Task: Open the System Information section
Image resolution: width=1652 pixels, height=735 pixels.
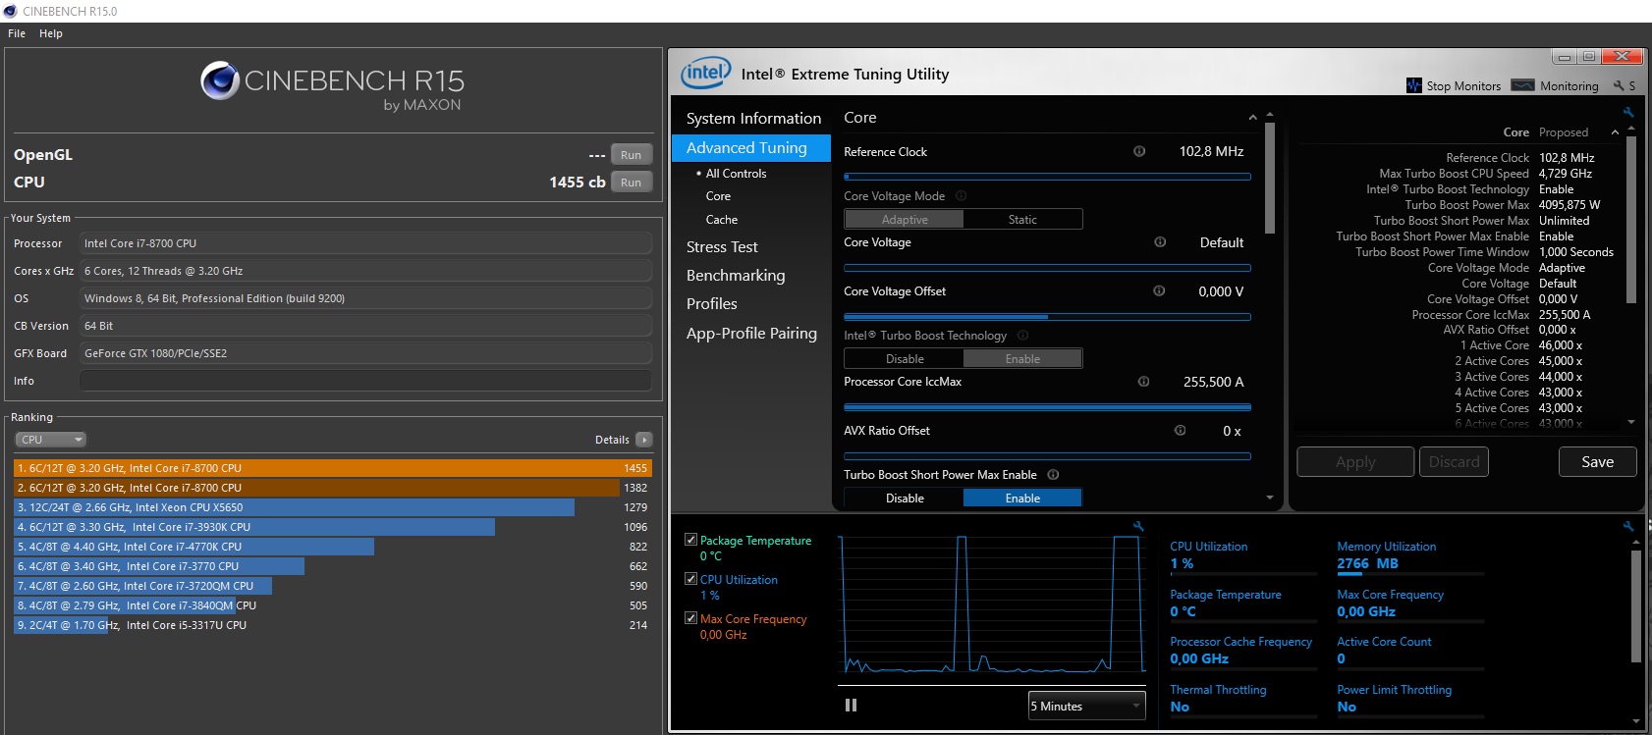Action: coord(753,118)
